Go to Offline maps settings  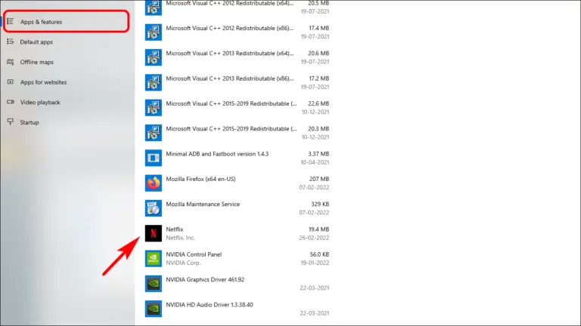[36, 62]
